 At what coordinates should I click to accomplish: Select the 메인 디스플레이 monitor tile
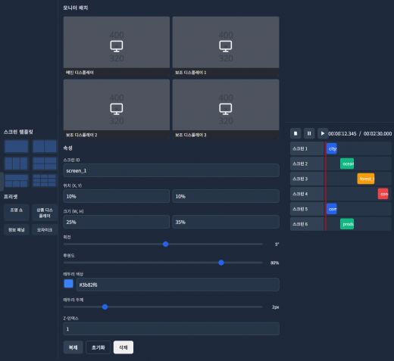(117, 46)
